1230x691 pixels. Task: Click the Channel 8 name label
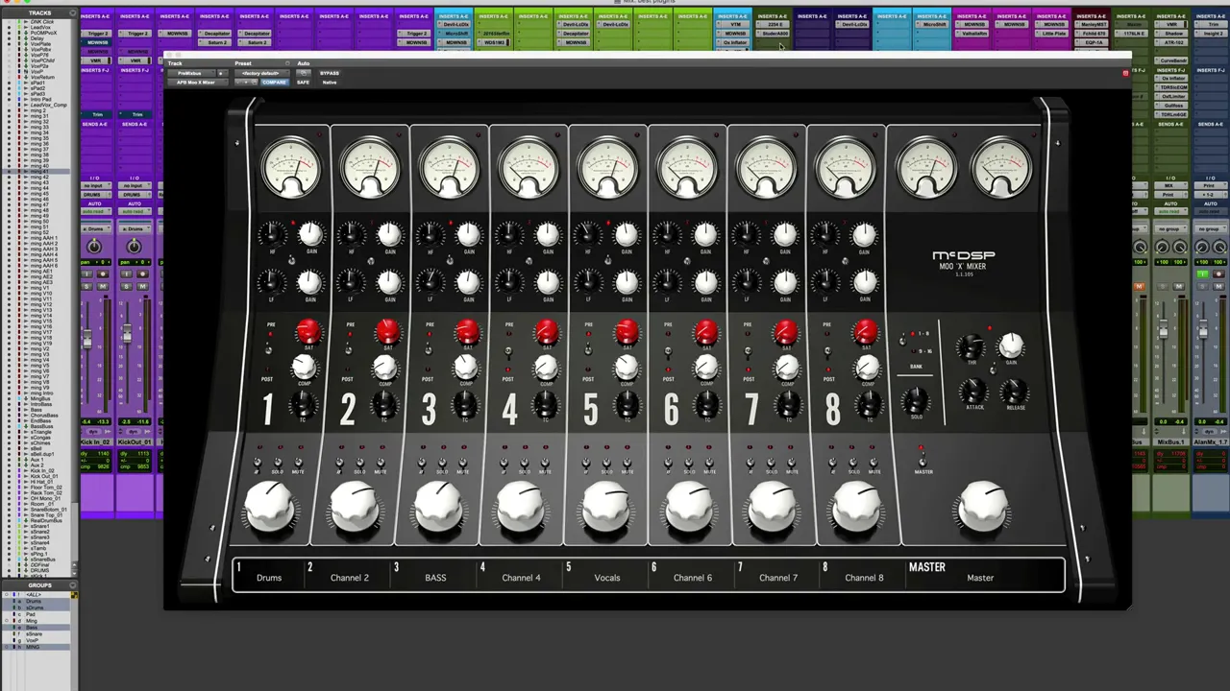[x=864, y=578]
